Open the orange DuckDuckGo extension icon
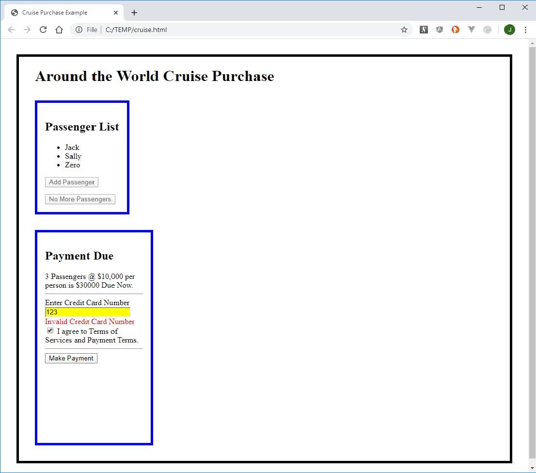Viewport: 536px width, 473px height. coord(456,30)
